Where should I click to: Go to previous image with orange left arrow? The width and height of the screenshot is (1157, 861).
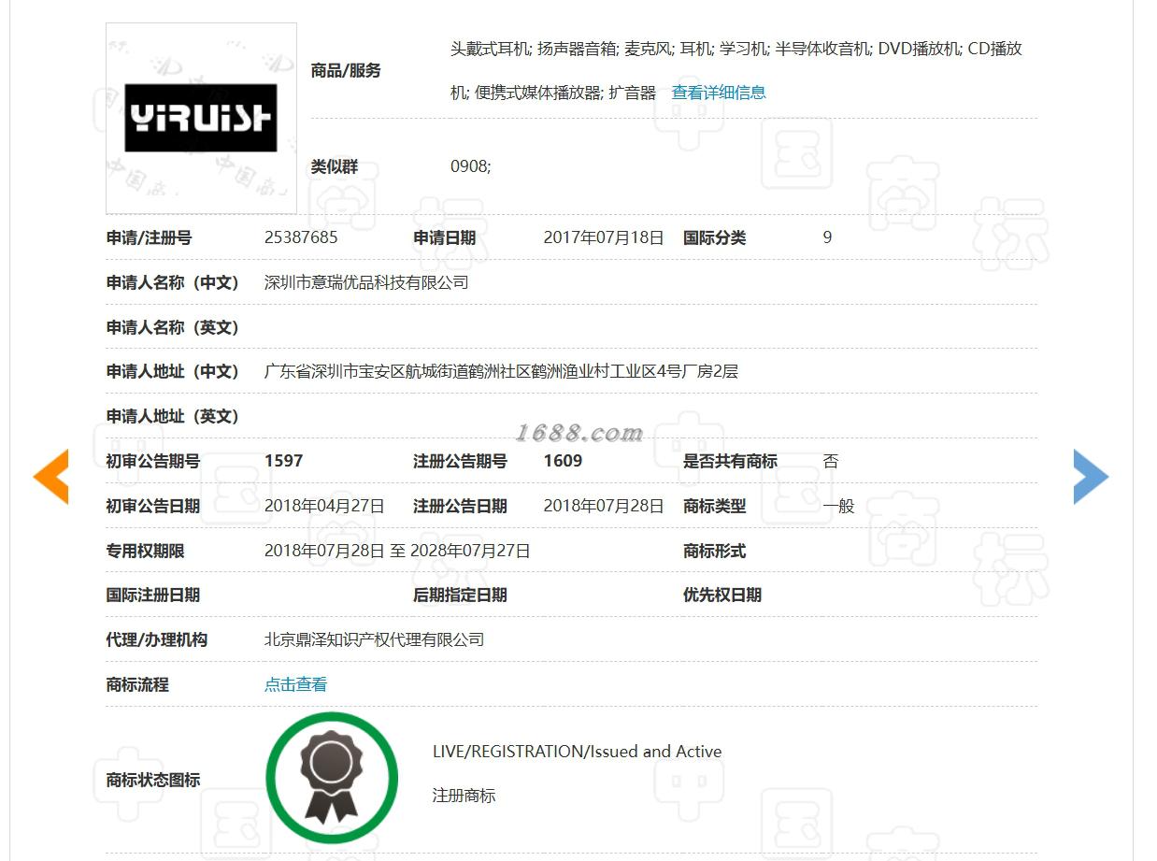[51, 477]
